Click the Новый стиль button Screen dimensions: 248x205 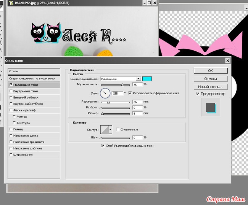tap(210, 87)
